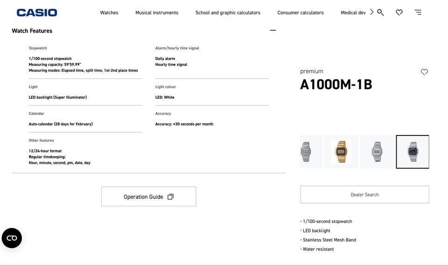Open Musical instruments menu

157,13
